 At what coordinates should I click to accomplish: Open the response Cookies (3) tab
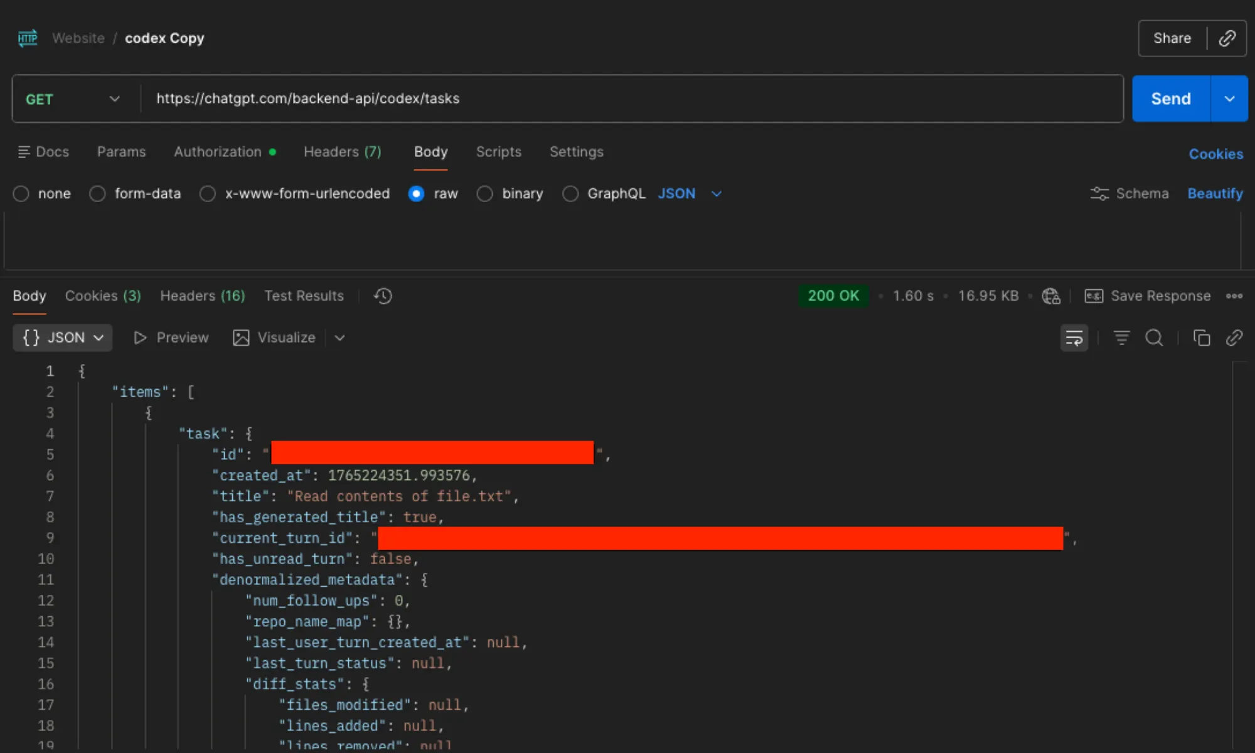(x=103, y=296)
